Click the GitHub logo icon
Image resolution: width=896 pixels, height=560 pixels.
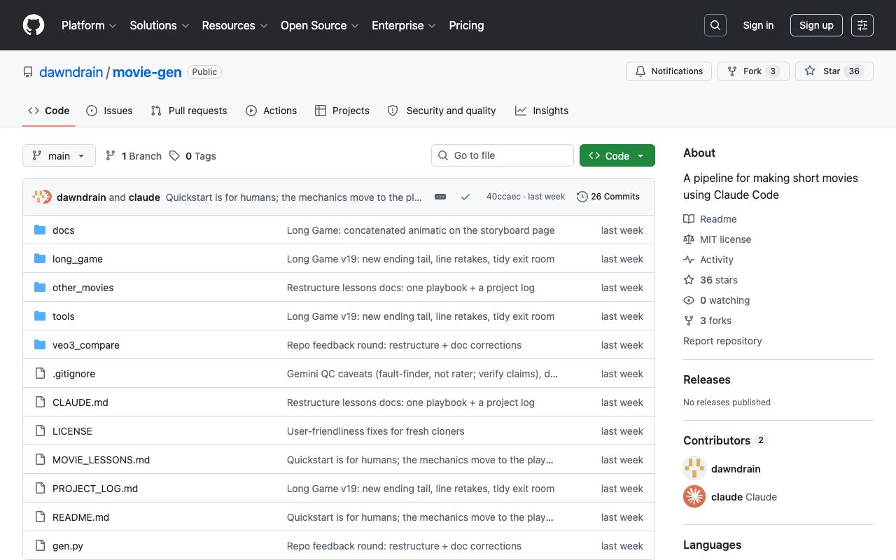[x=34, y=25]
